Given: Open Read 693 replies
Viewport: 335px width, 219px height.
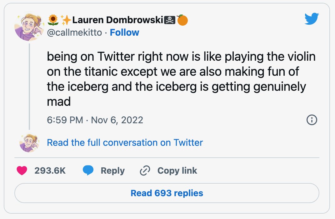Looking at the screenshot, I should click(167, 193).
